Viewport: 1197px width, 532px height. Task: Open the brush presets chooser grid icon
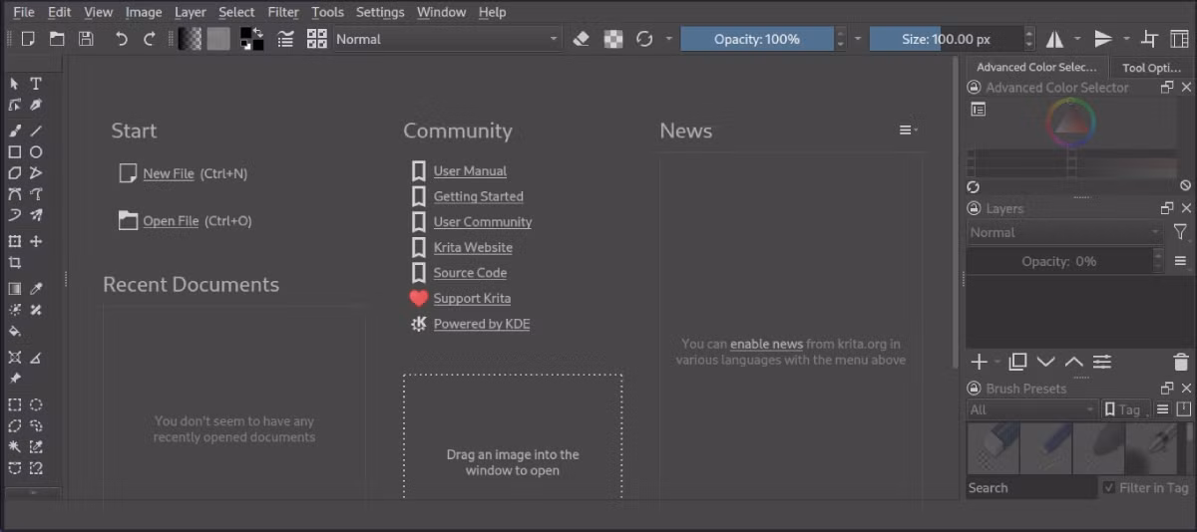[x=317, y=39]
